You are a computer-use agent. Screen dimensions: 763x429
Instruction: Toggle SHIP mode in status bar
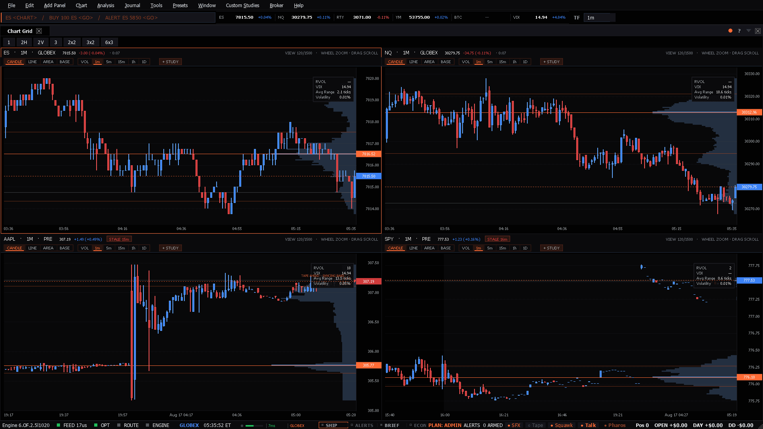tap(333, 425)
